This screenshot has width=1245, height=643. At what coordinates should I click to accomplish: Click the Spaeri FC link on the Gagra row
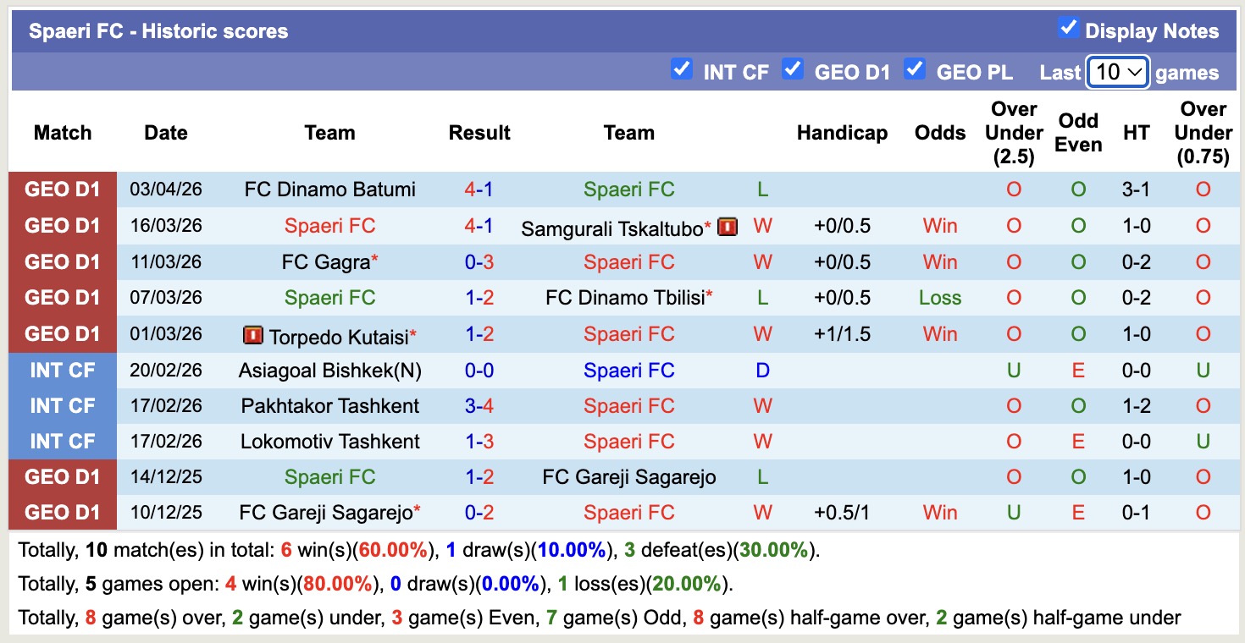629,261
